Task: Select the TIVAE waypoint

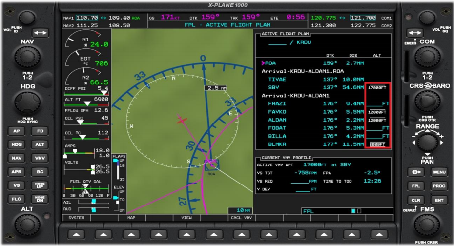Action: 277,79
